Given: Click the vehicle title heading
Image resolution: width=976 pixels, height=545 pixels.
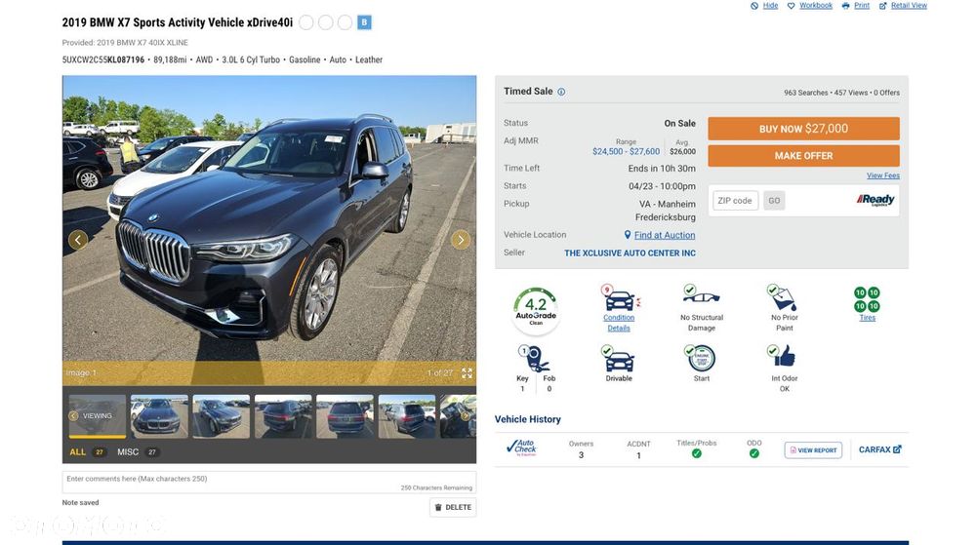Looking at the screenshot, I should pos(178,22).
